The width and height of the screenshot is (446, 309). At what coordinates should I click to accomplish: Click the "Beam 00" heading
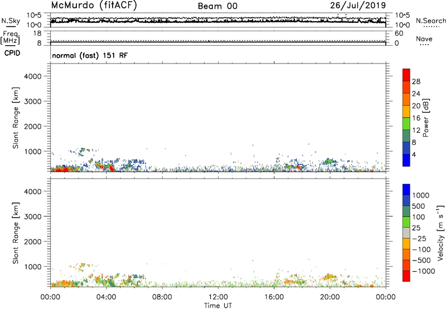217,6
